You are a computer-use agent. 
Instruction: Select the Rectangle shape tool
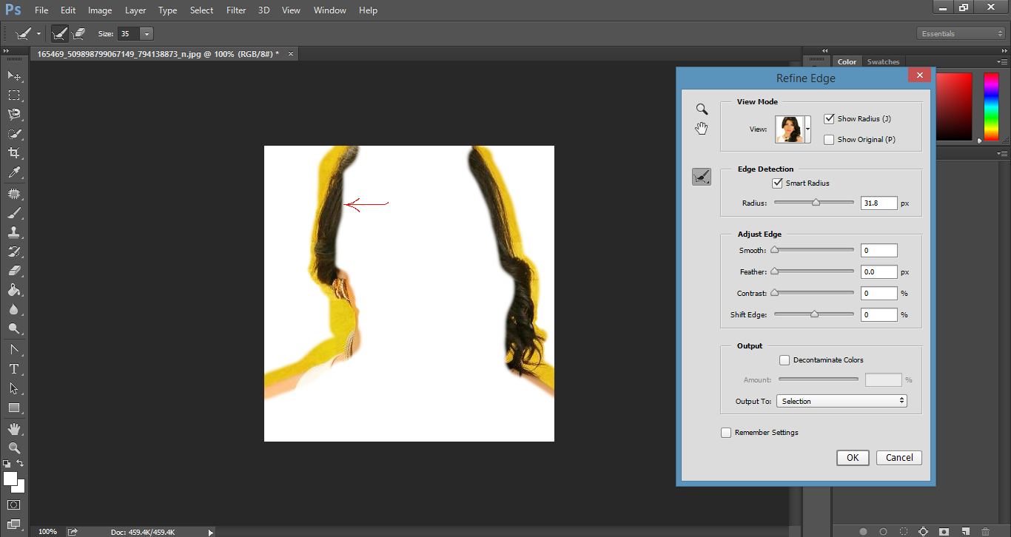14,408
